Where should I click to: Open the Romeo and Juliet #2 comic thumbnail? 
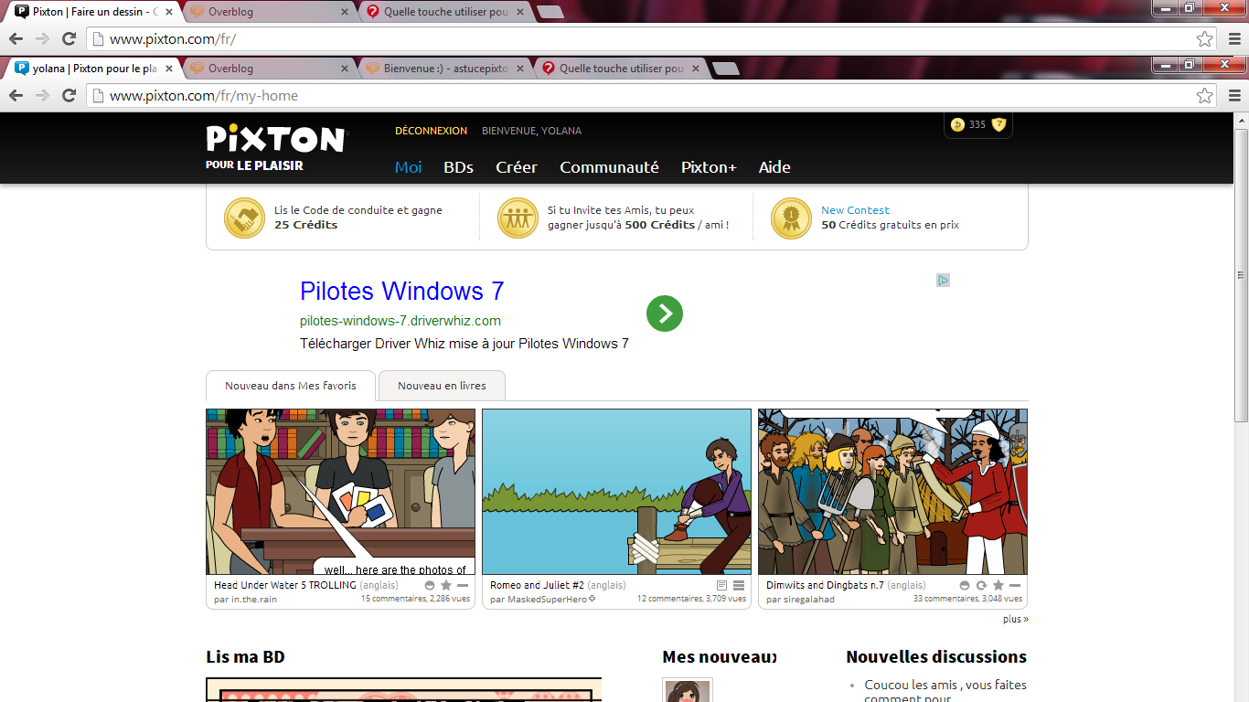click(617, 492)
